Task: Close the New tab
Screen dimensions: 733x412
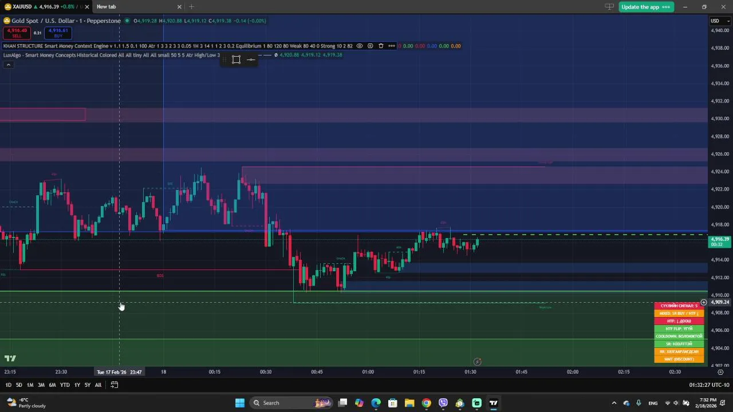Action: click(x=179, y=7)
